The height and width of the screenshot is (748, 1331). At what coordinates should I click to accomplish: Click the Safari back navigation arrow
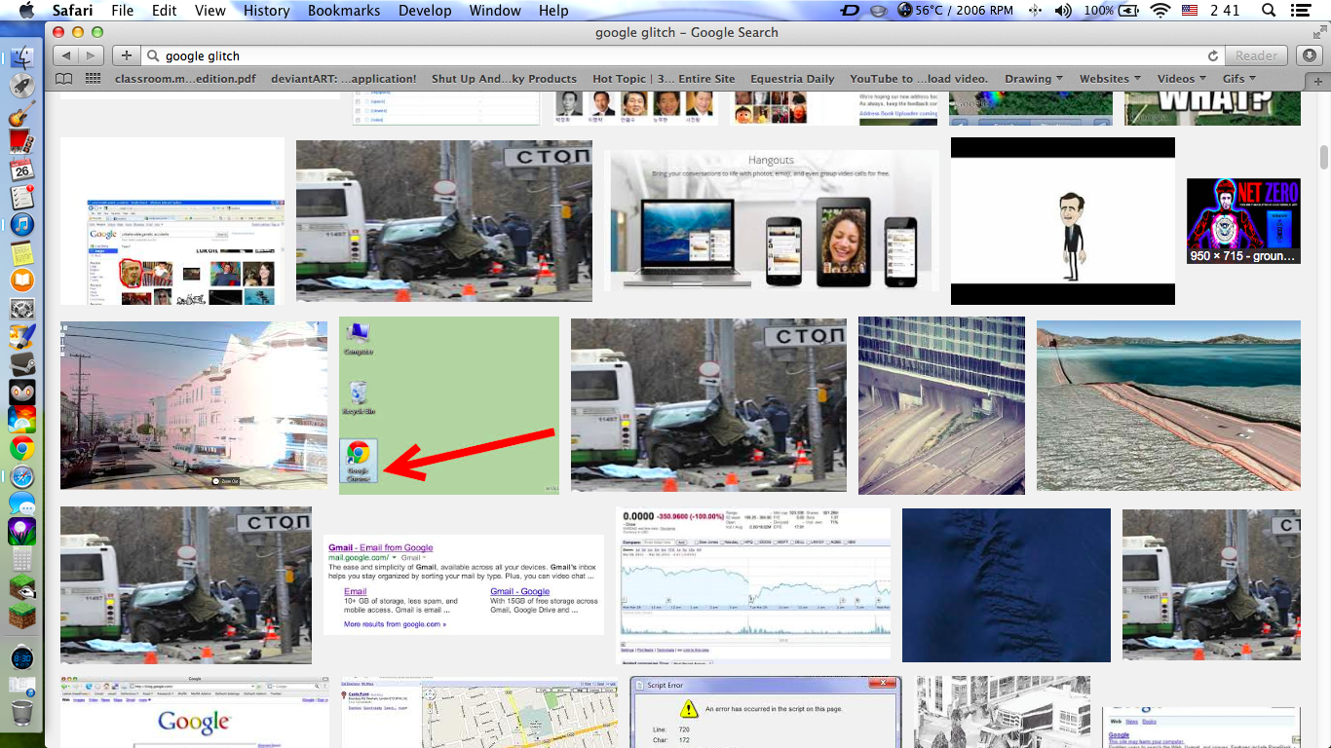tap(66, 56)
